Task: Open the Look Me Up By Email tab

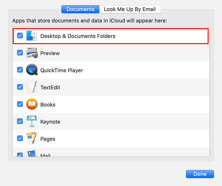Action: pos(130,9)
